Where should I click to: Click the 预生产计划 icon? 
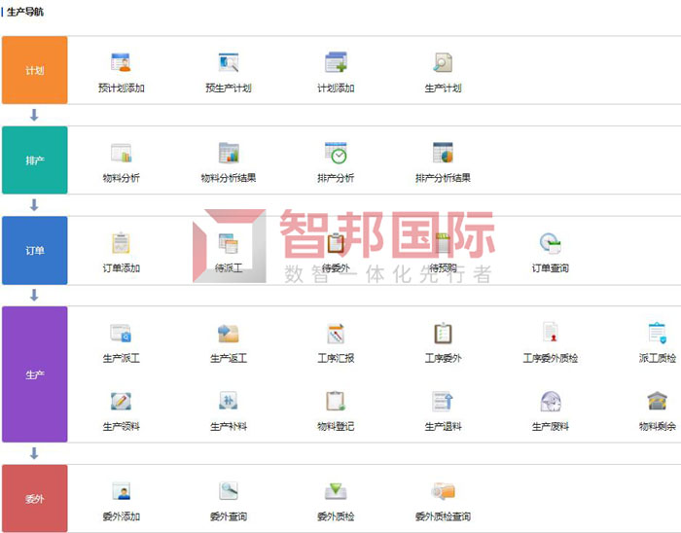point(229,63)
